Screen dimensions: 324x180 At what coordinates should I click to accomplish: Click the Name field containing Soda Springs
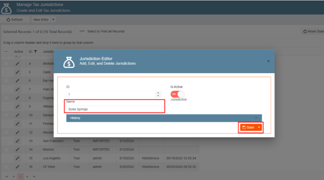click(114, 109)
